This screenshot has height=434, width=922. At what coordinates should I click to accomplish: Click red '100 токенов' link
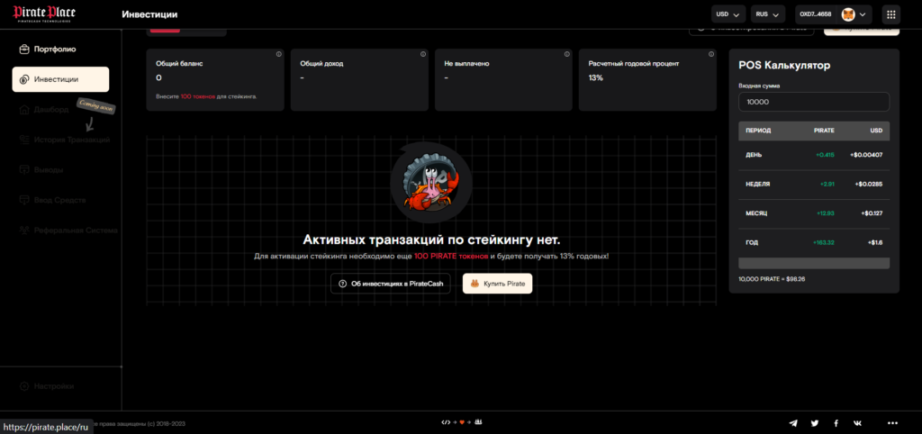[197, 95]
